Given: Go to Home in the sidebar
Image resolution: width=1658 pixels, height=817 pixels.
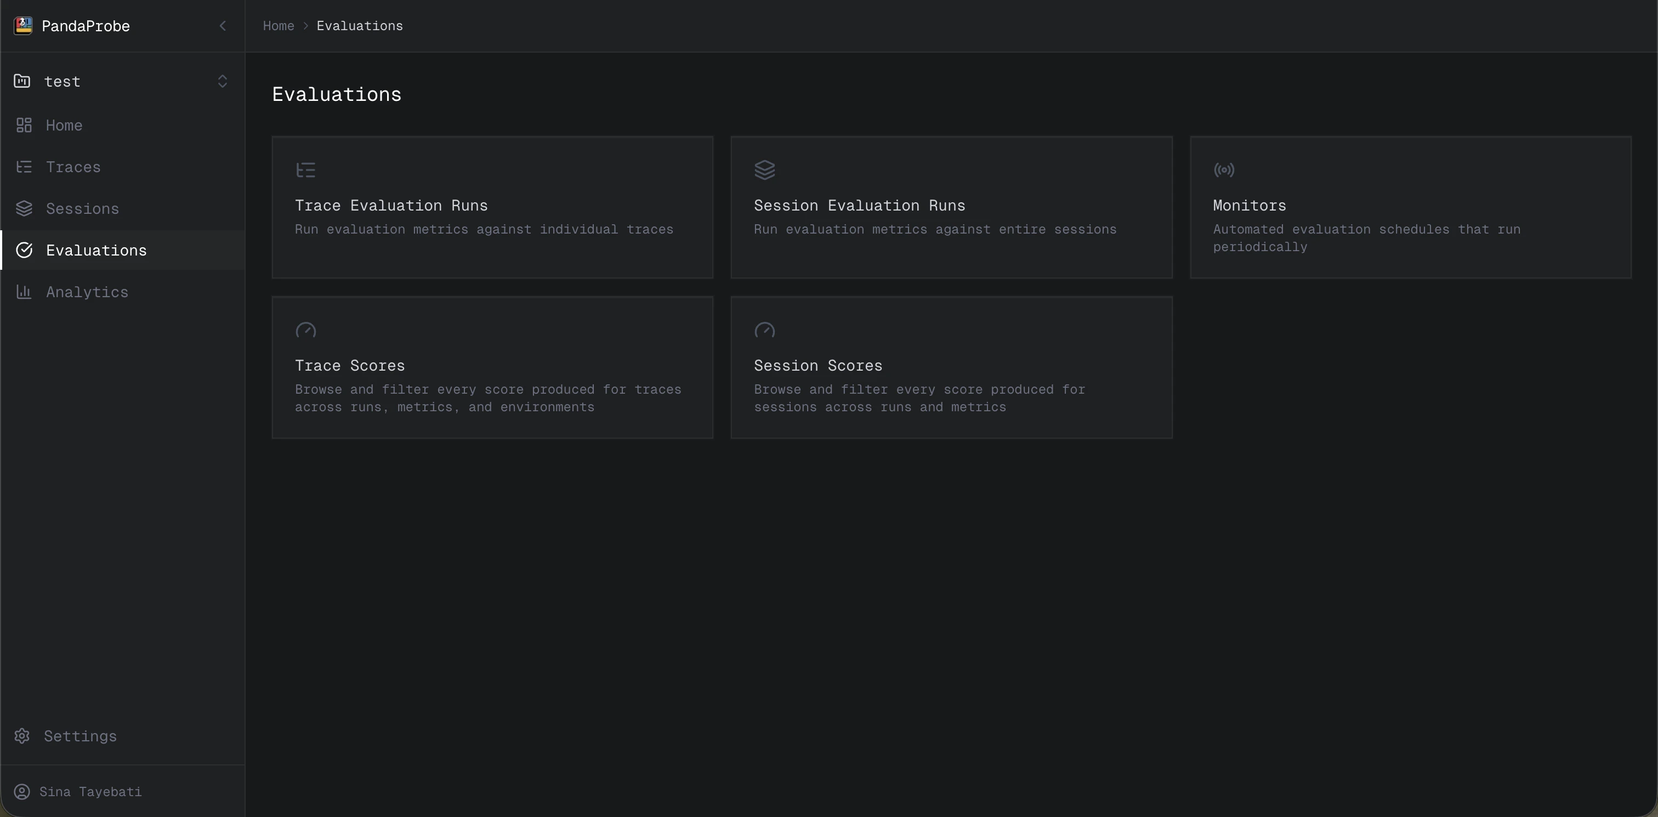Looking at the screenshot, I should [x=122, y=125].
